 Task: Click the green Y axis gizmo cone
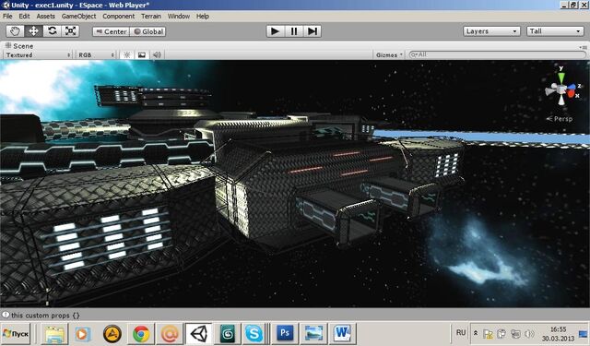click(x=561, y=77)
